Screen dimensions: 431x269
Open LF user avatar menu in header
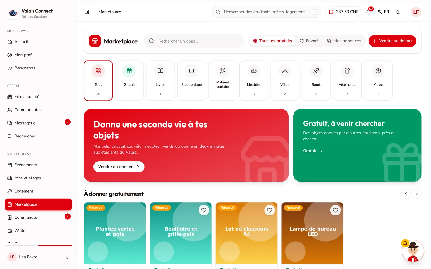(416, 12)
